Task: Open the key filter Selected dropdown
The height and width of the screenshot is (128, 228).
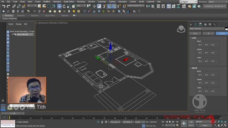Action: coord(203,122)
